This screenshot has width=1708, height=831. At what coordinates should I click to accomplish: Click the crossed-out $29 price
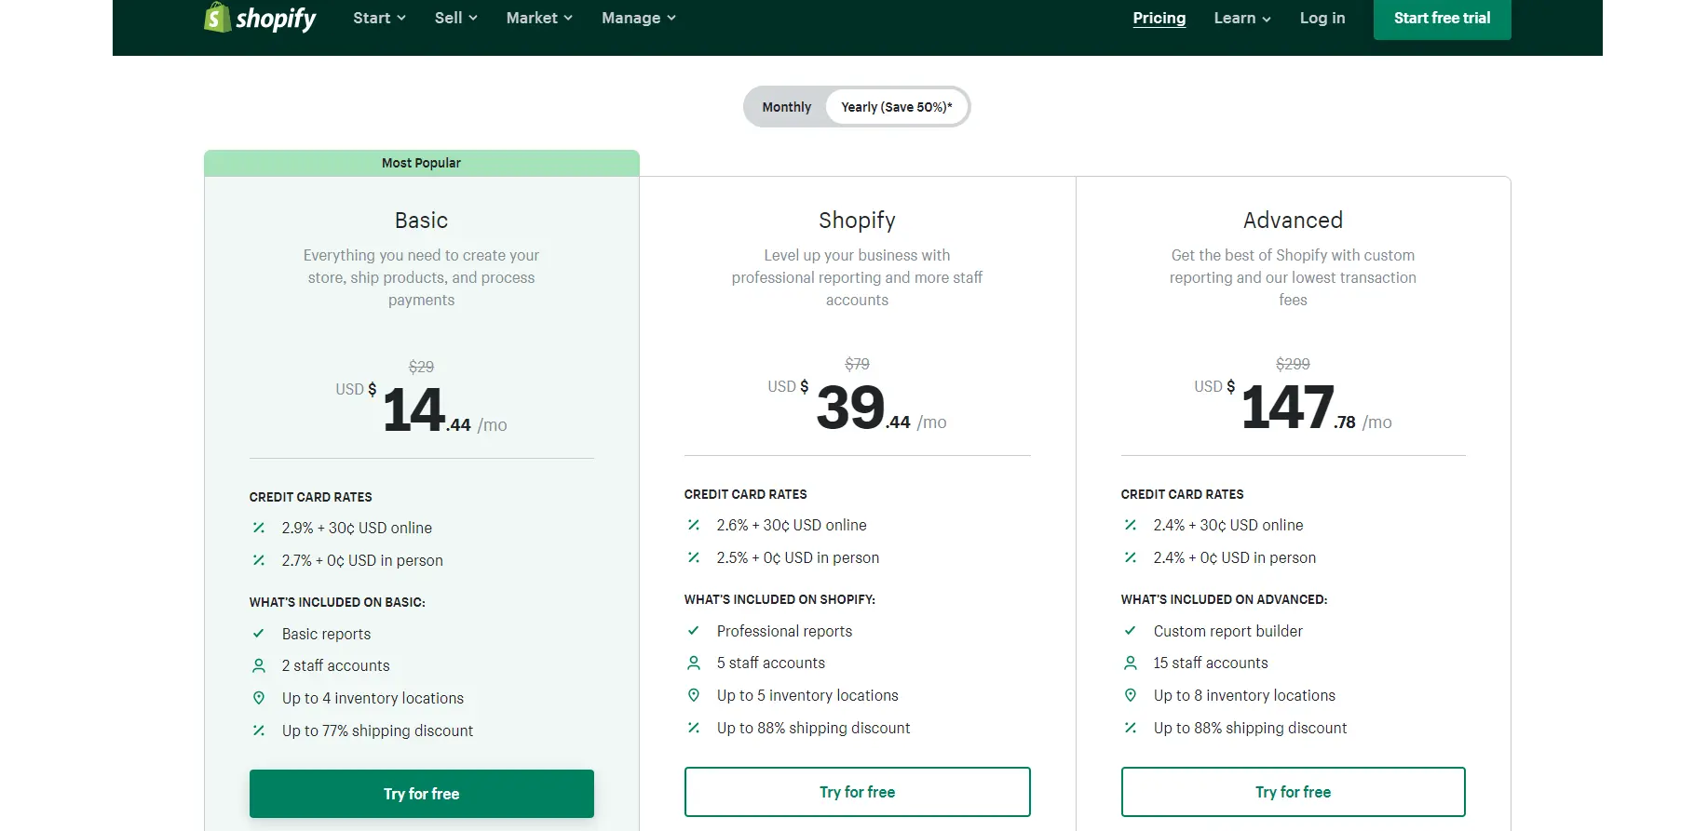(x=421, y=367)
